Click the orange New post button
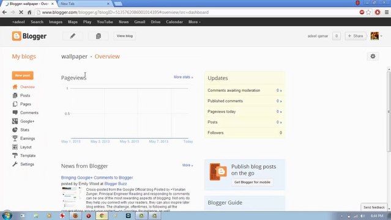The image size is (391, 220). click(23, 75)
